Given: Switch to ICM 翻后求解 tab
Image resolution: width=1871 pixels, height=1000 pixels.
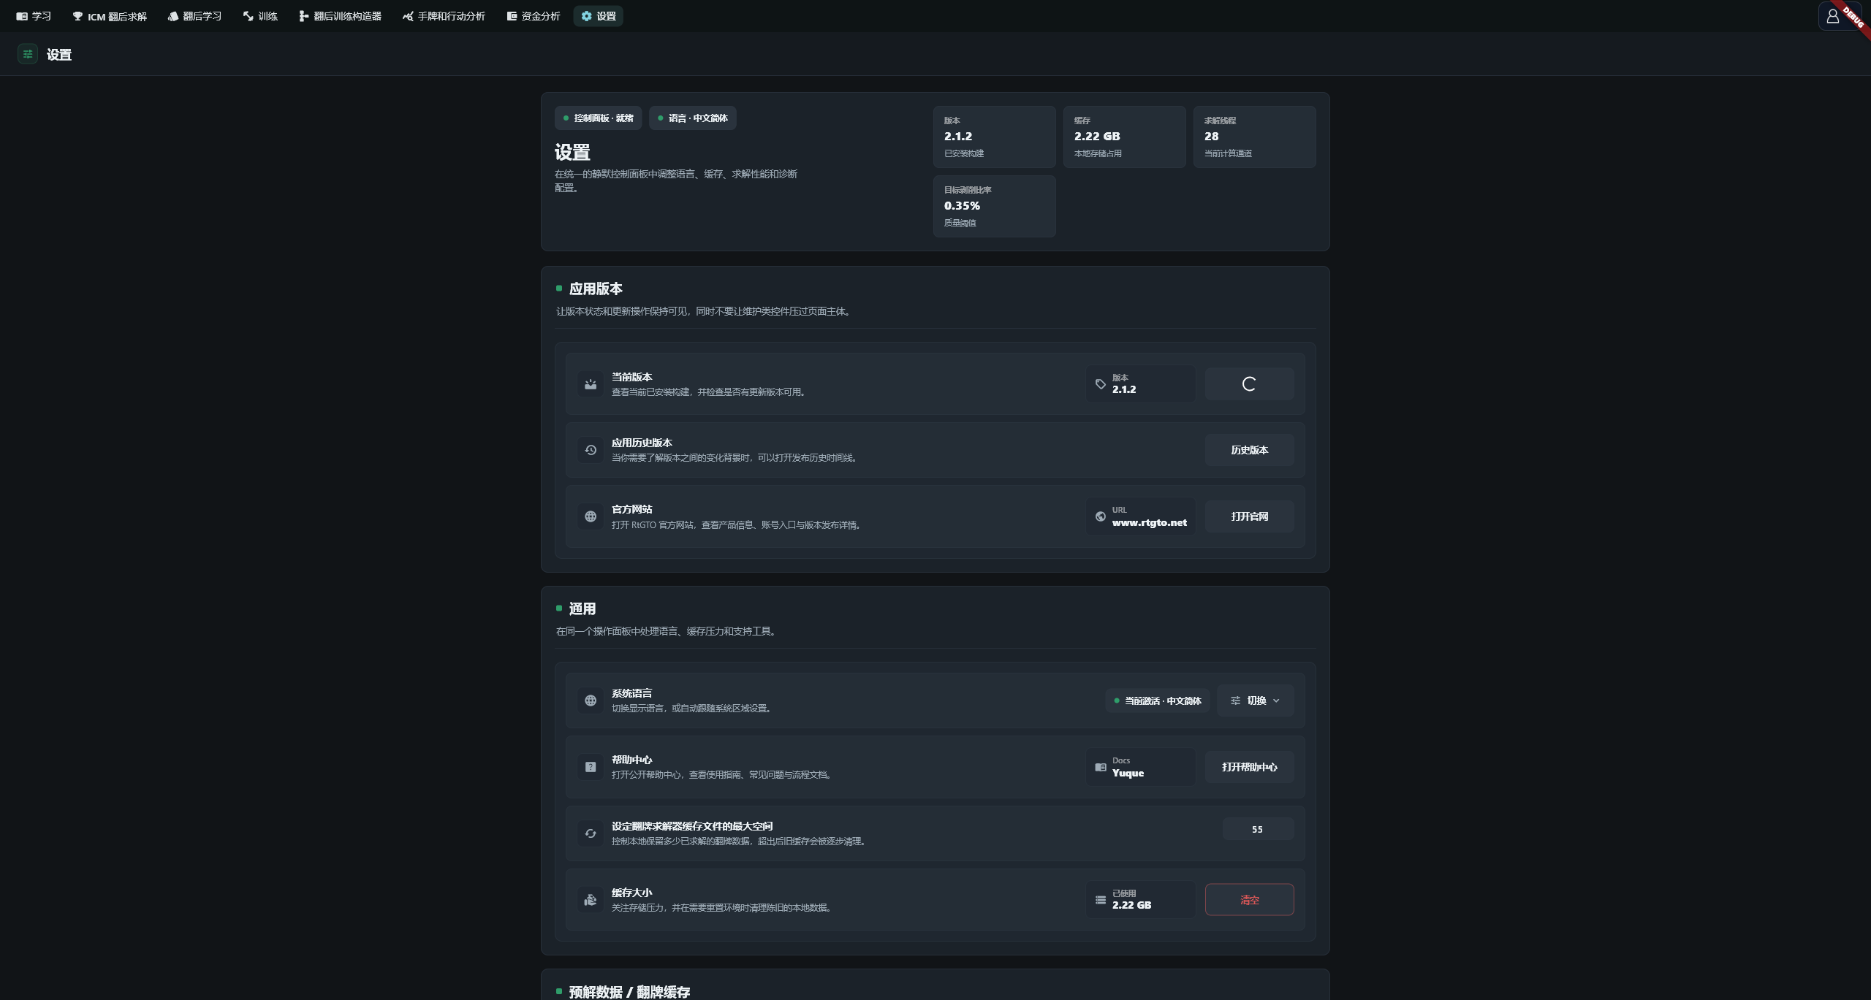Looking at the screenshot, I should tap(110, 16).
